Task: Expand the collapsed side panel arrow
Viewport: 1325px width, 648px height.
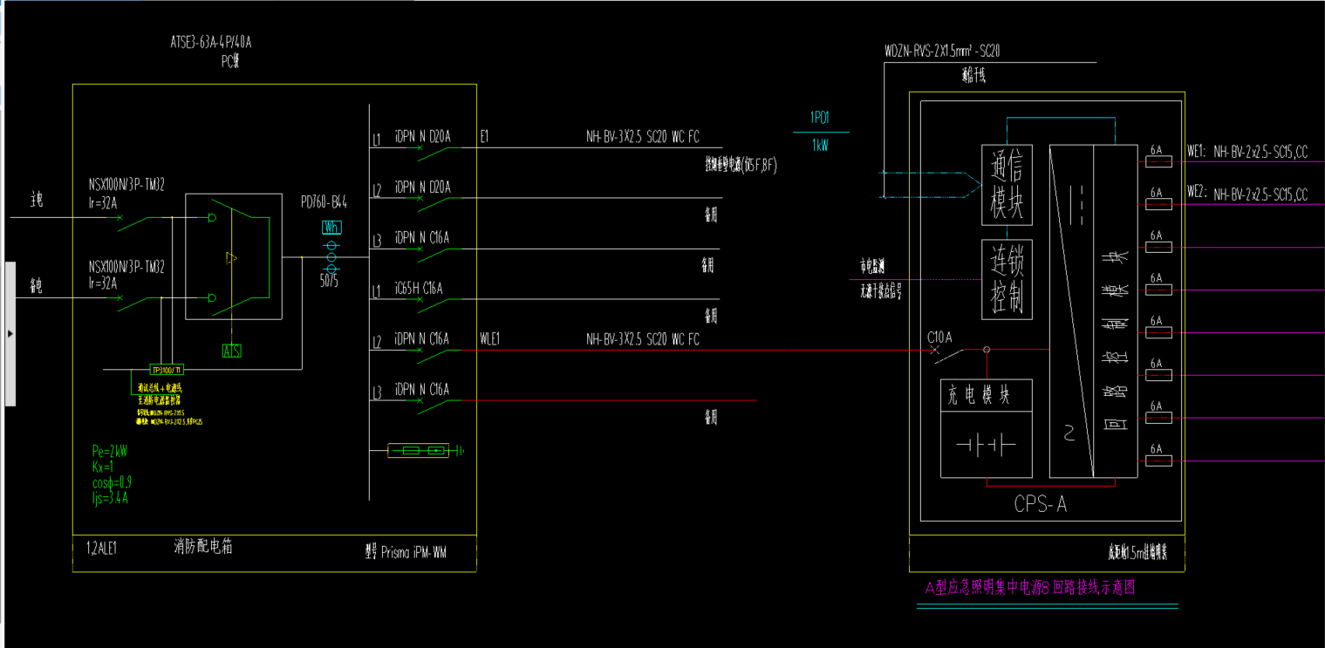Action: pos(10,333)
